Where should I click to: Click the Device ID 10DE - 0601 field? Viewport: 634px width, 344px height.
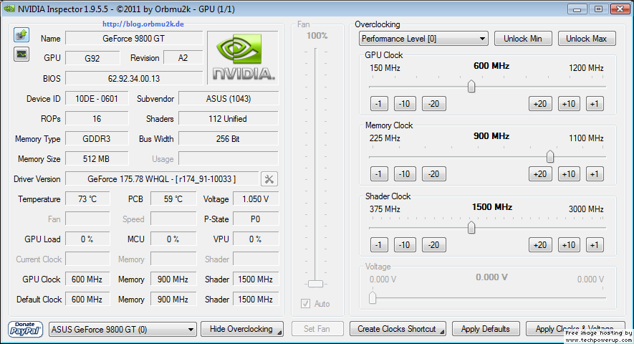[97, 99]
